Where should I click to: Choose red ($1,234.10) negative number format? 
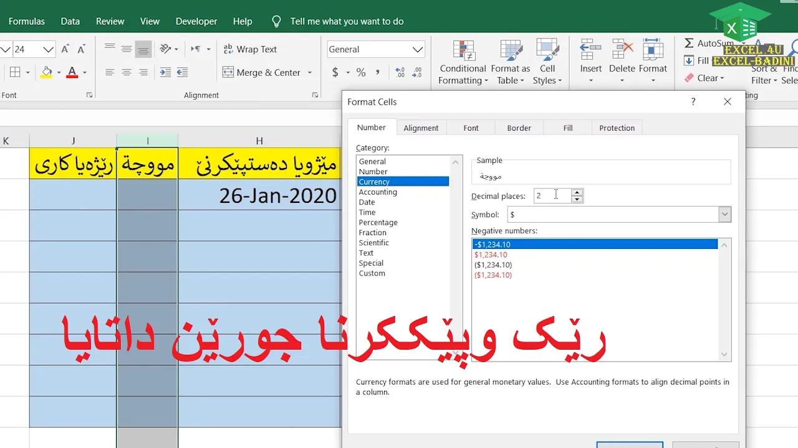493,275
